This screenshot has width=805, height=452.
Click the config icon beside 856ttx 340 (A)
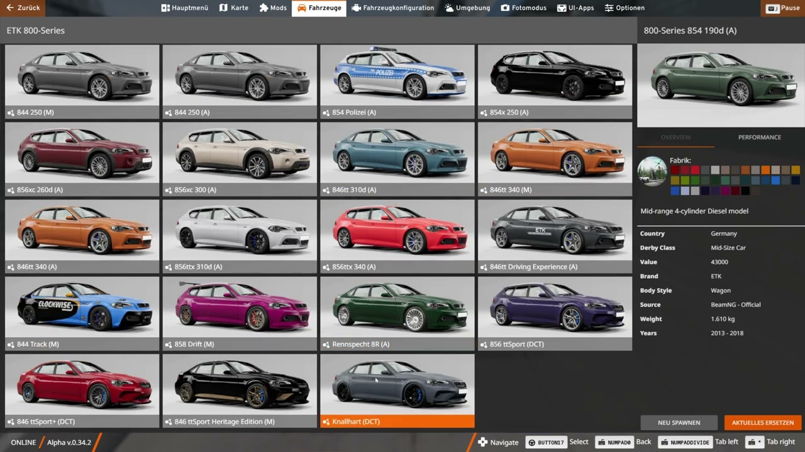pos(326,267)
